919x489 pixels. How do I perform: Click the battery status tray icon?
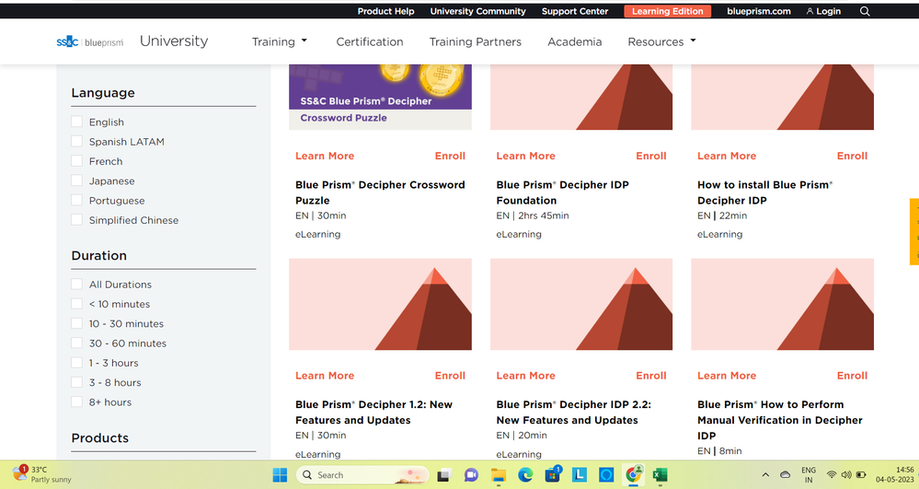(861, 475)
